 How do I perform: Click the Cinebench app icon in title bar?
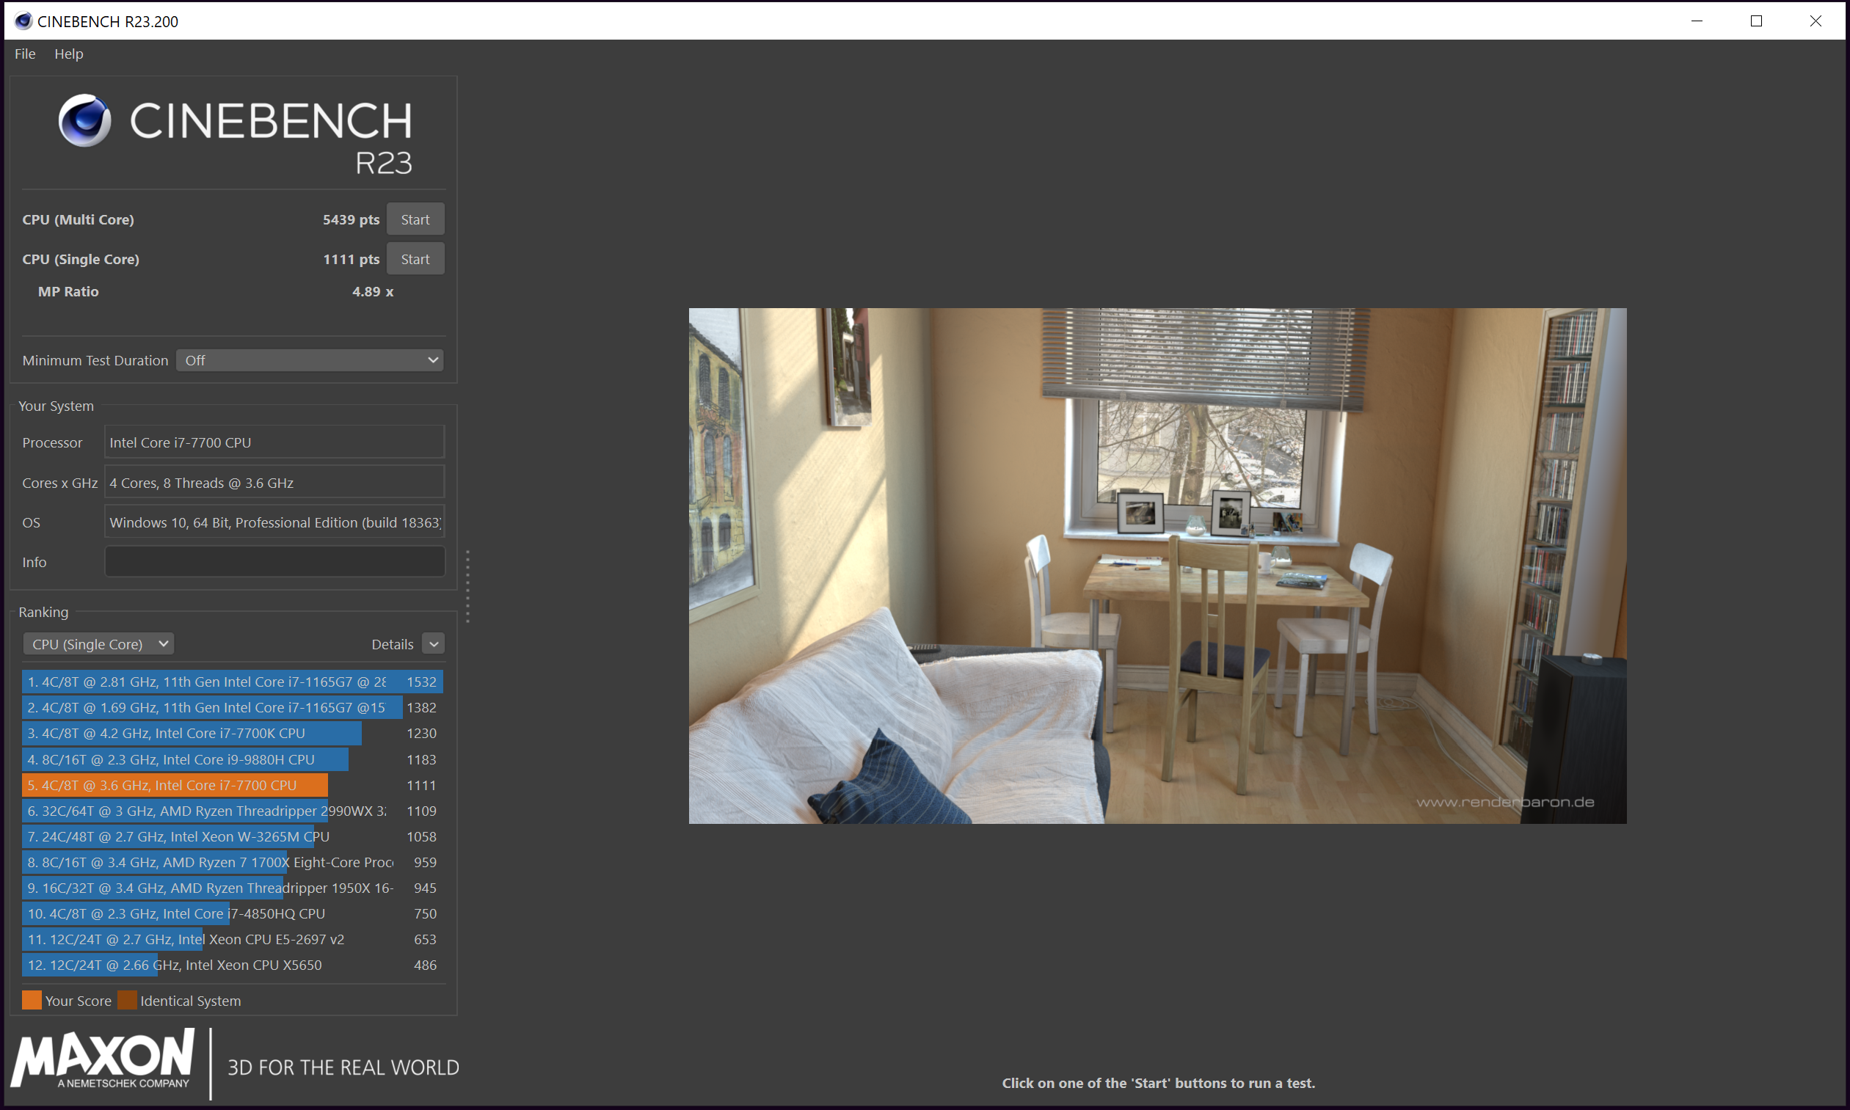23,21
